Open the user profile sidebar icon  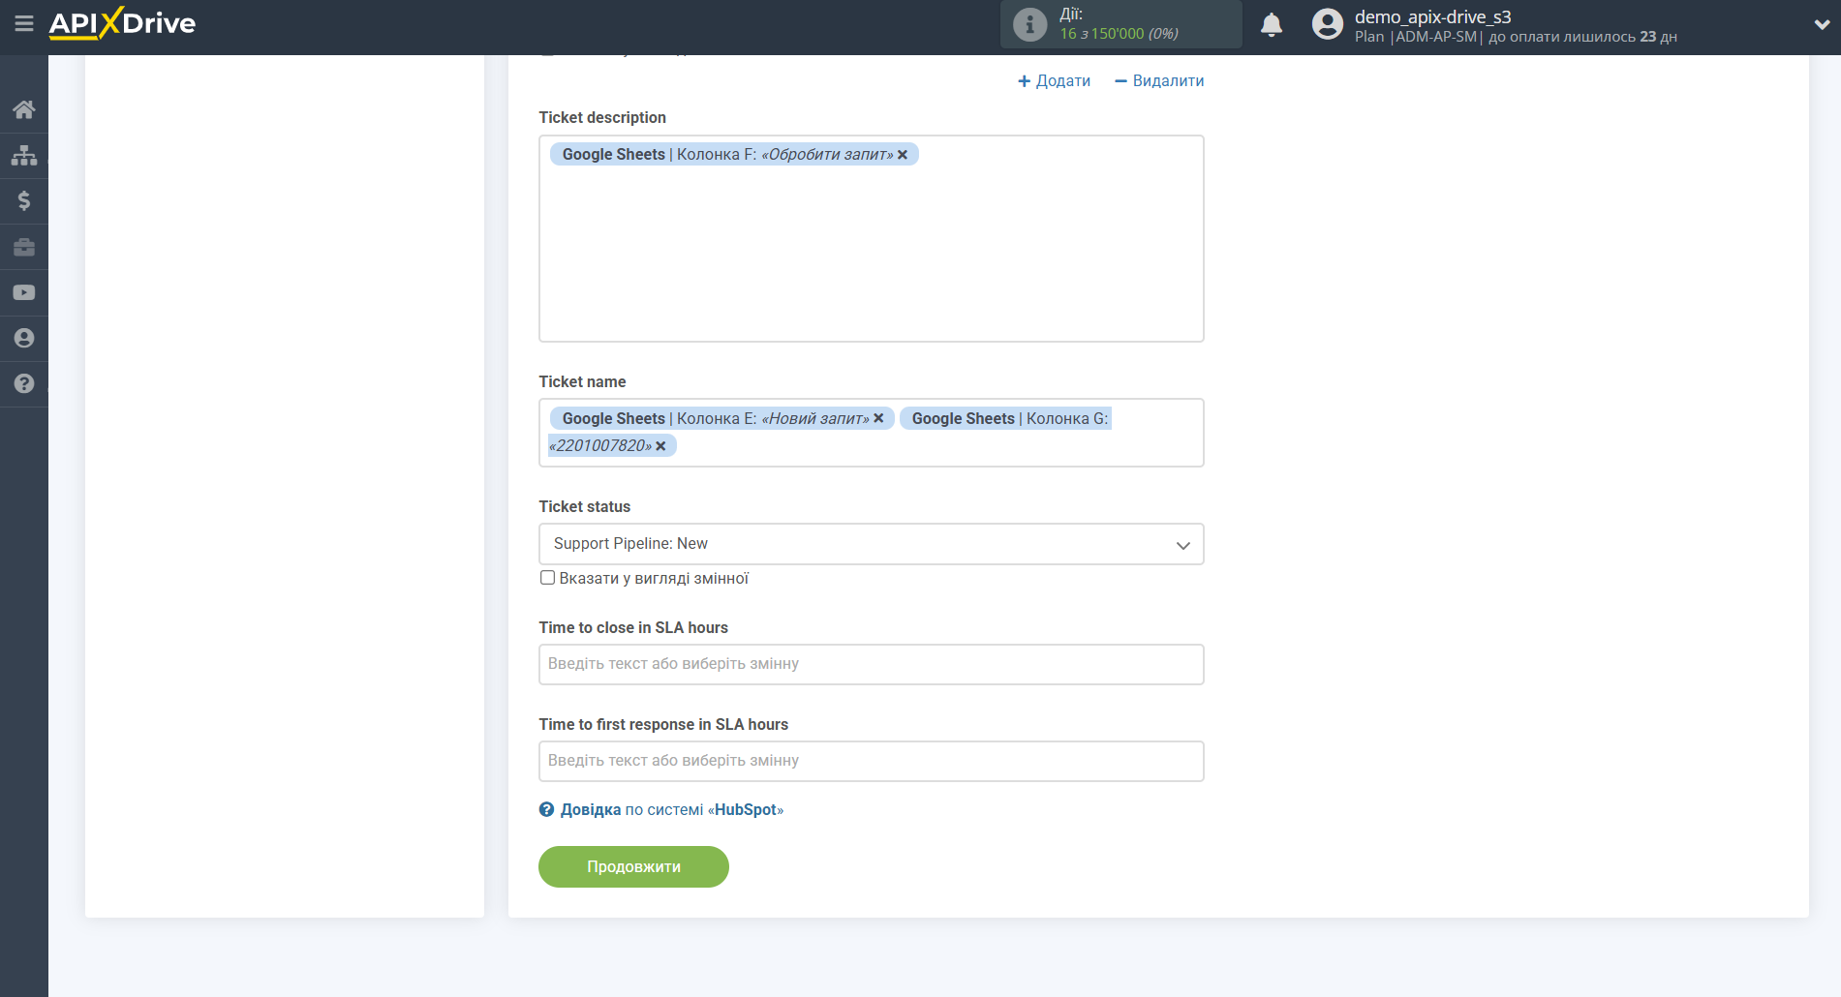pyautogui.click(x=24, y=338)
